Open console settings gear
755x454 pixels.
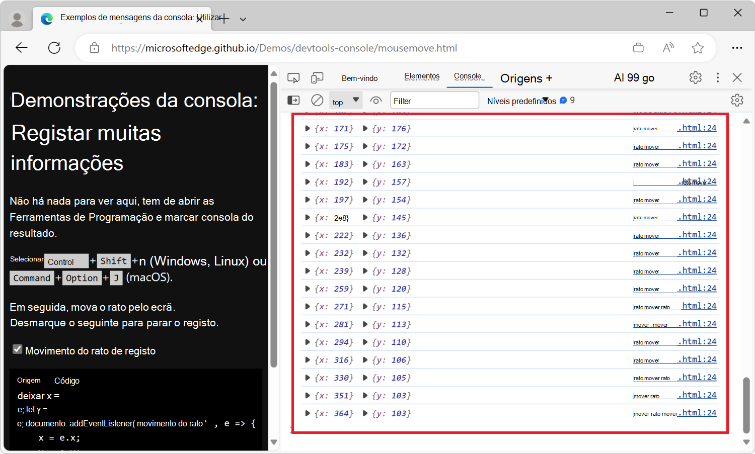(x=737, y=100)
